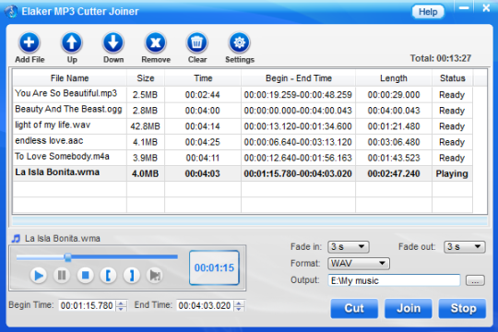Close the Elaker MP3 Cutter Joiner window
Viewport: 498px width, 332px height.
(486, 8)
